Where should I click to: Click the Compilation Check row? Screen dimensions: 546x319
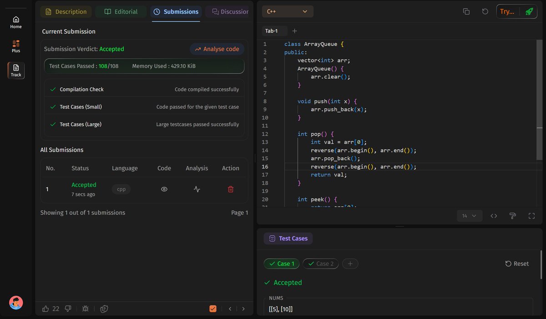pos(144,90)
